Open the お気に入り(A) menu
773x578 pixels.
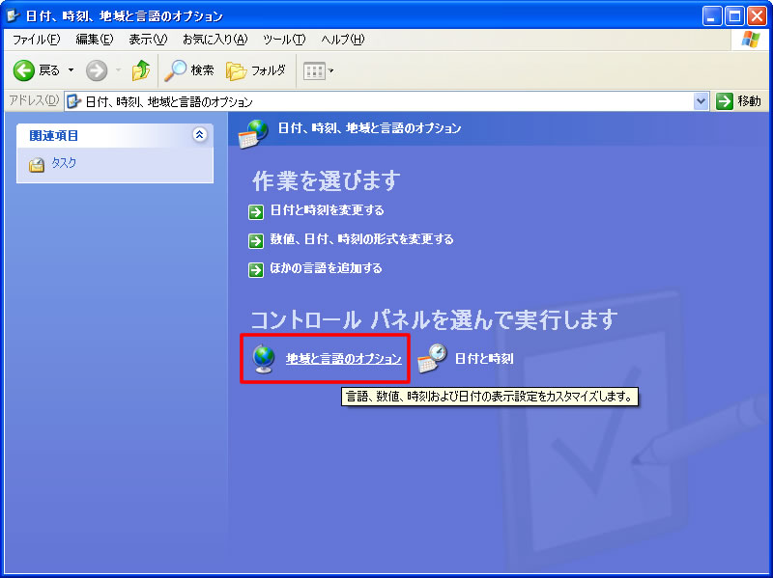click(215, 40)
